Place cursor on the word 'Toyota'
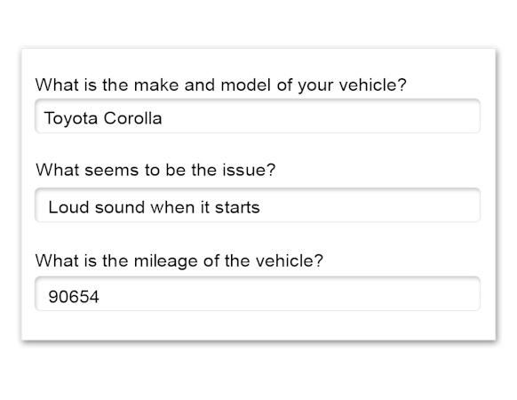The image size is (517, 400). click(70, 118)
